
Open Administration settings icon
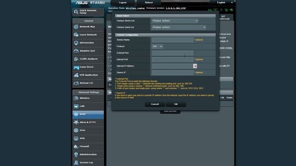click(76, 154)
